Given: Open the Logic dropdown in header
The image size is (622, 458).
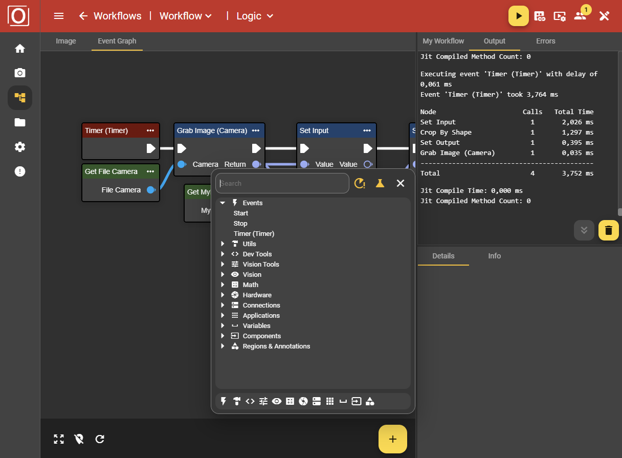Looking at the screenshot, I should click(255, 16).
